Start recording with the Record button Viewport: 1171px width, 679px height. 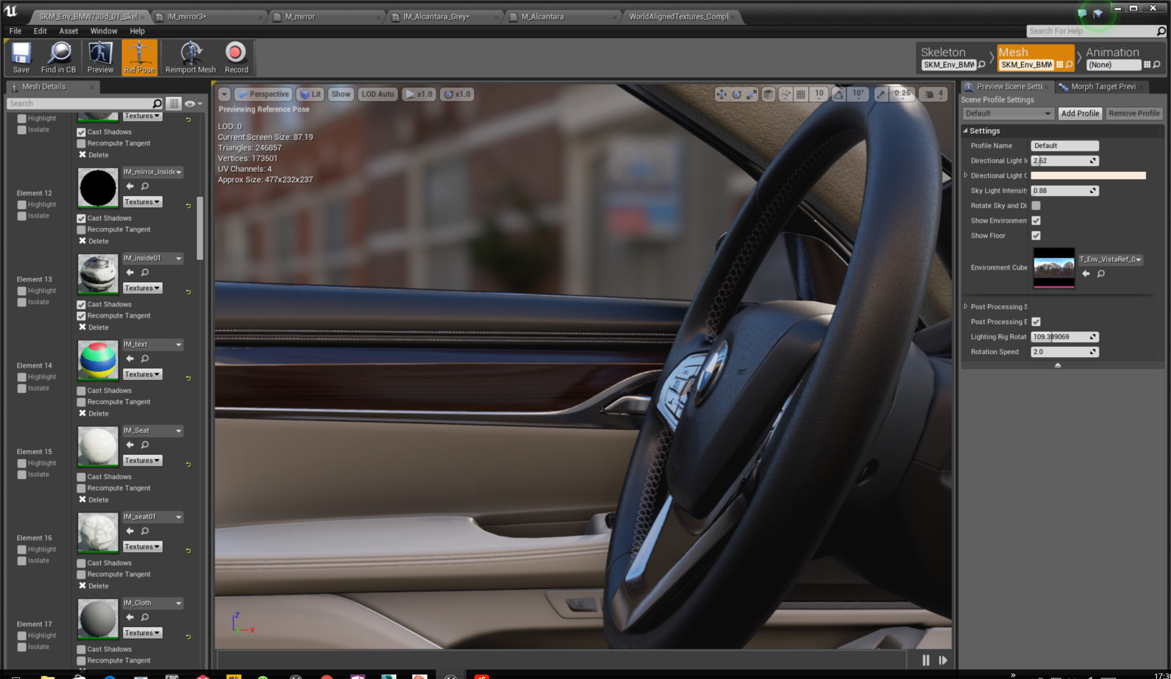(235, 57)
